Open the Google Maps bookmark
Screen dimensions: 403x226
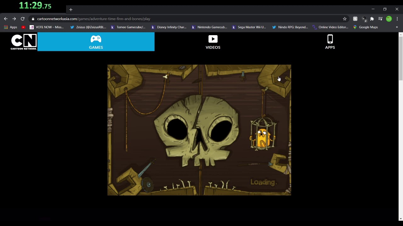[x=365, y=27]
